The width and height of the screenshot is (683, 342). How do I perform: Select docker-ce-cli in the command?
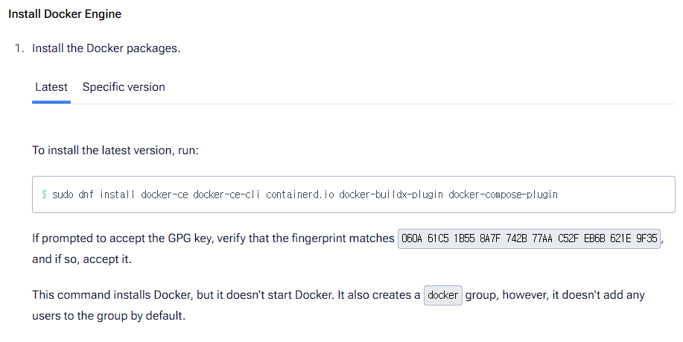[226, 194]
